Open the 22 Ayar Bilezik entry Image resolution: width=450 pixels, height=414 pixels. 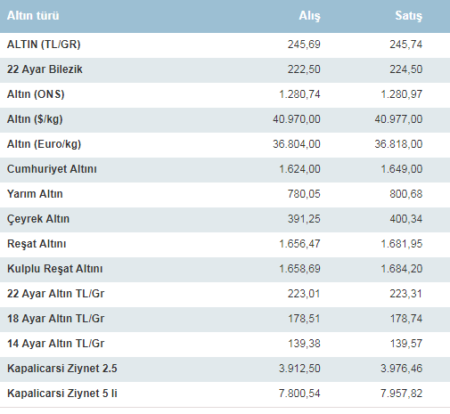point(45,69)
